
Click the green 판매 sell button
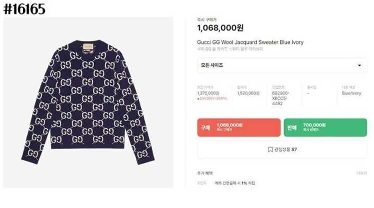pos(325,128)
